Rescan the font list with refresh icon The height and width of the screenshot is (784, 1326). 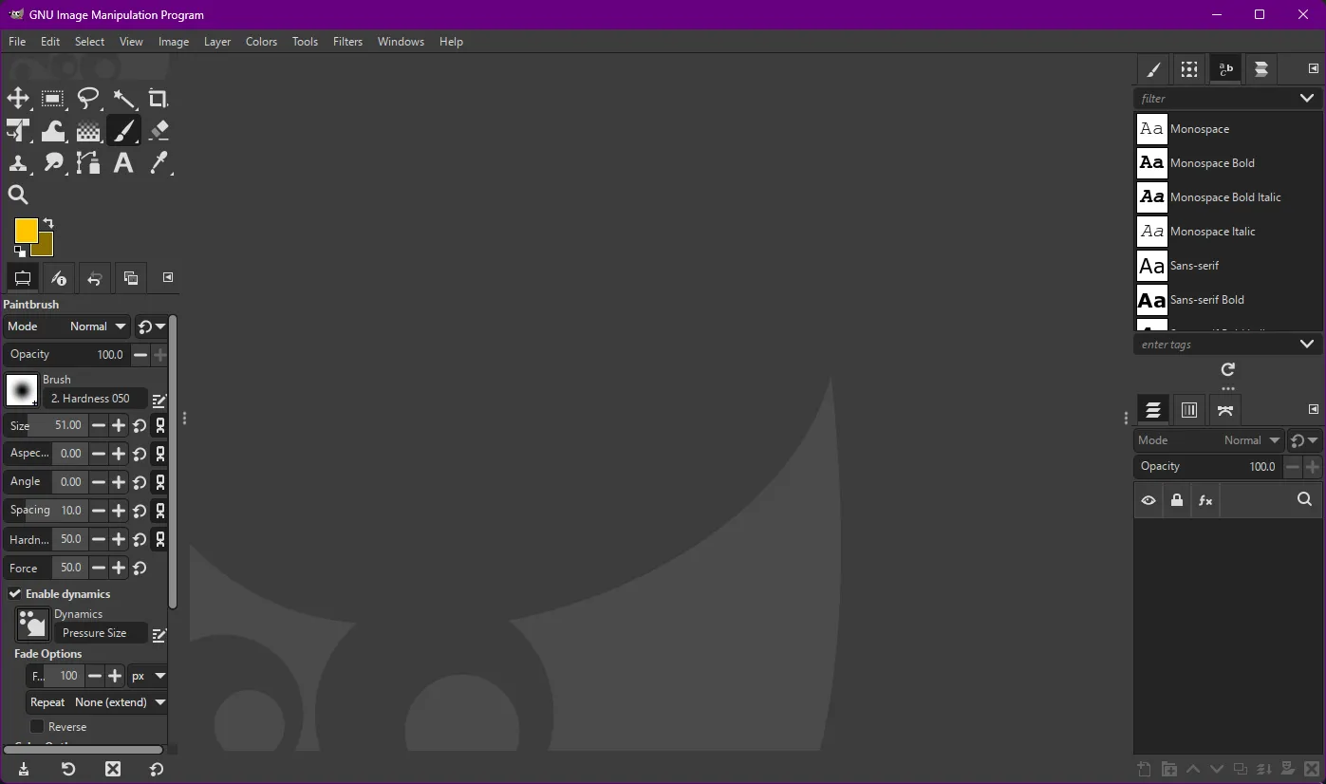click(x=1227, y=369)
